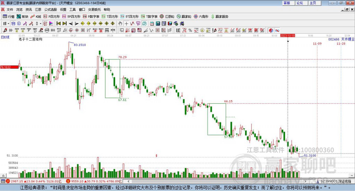The image size is (355, 191).
Task: Click the colorful flag icon
Action: 51,24
